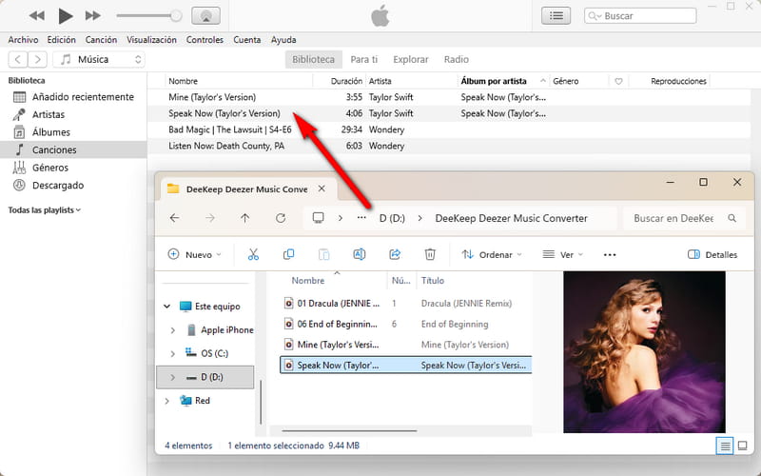Click D (D:) in the breadcrumb path
761x476 pixels.
pos(392,218)
